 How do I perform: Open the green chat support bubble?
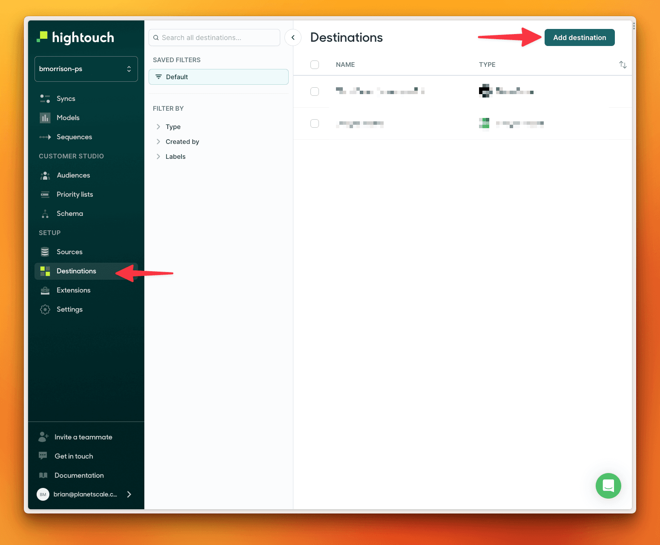tap(608, 486)
